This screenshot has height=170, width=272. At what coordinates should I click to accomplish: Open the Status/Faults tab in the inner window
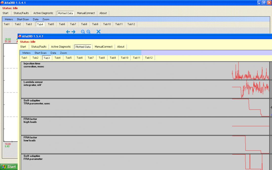(39, 47)
